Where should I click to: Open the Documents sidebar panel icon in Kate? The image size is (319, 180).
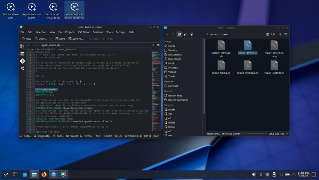pos(22,46)
